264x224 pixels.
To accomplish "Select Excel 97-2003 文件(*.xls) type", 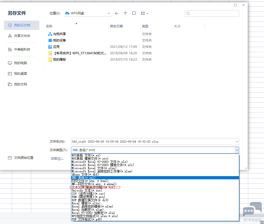I will tap(155, 162).
